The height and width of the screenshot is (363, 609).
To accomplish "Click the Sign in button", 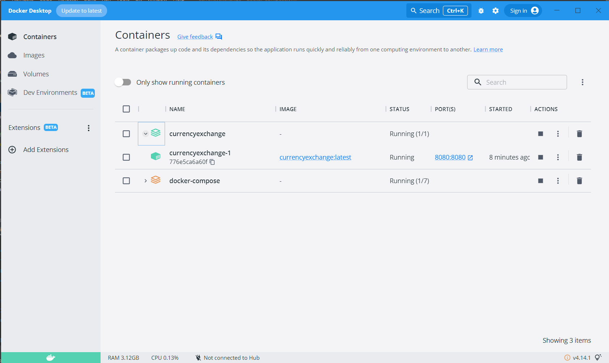I will point(523,11).
